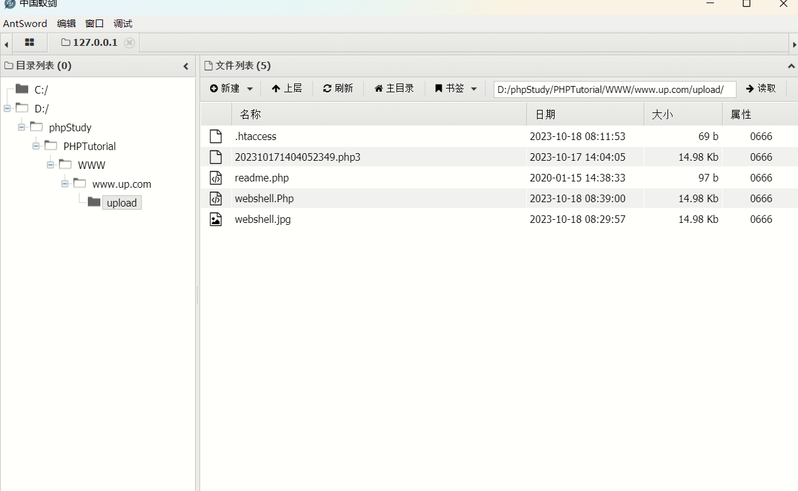Collapse the file list panel chevron
Screen dimensions: 798x491
pos(791,66)
